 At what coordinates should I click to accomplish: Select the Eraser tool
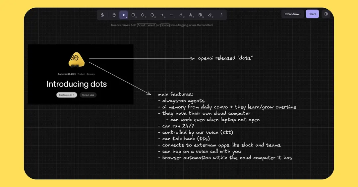(210, 15)
